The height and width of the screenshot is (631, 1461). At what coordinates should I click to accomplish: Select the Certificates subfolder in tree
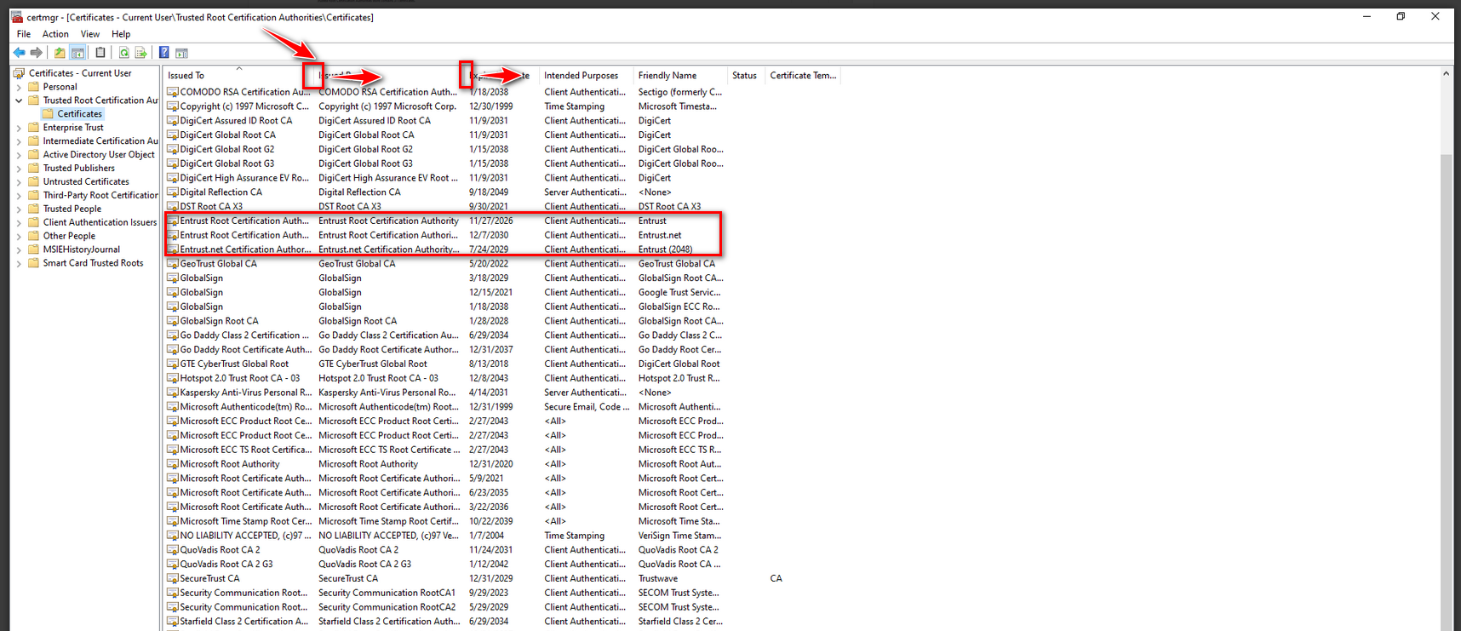80,114
